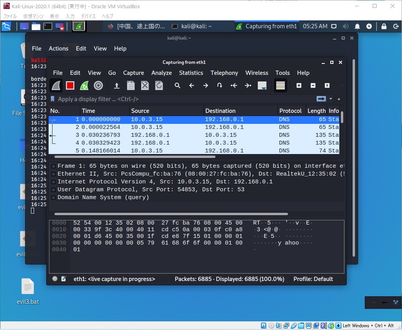Screen dimensions: 402x330
Task: Select the Find a packet magnifier icon
Action: click(x=177, y=85)
